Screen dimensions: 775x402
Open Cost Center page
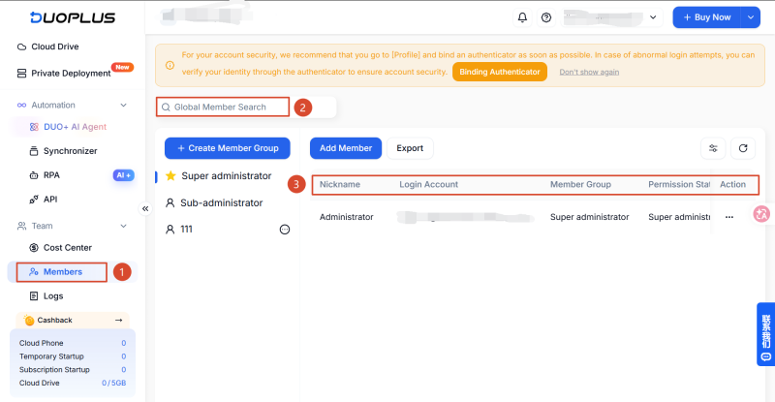click(x=67, y=248)
